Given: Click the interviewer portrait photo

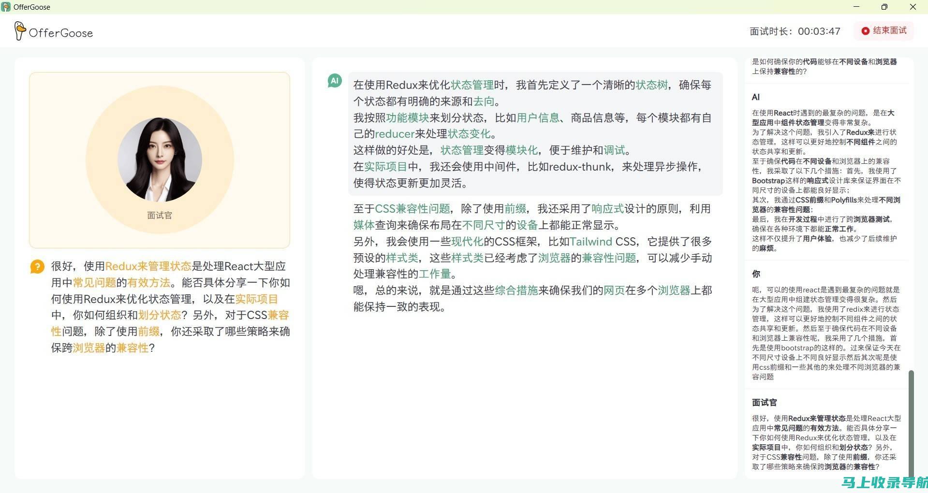Looking at the screenshot, I should click(160, 159).
